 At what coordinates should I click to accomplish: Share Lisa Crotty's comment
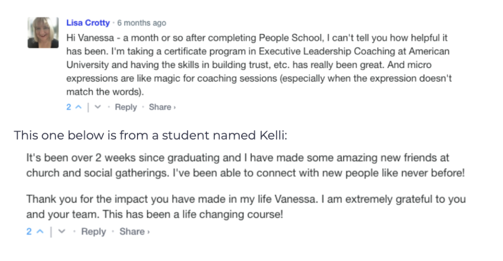coord(160,107)
